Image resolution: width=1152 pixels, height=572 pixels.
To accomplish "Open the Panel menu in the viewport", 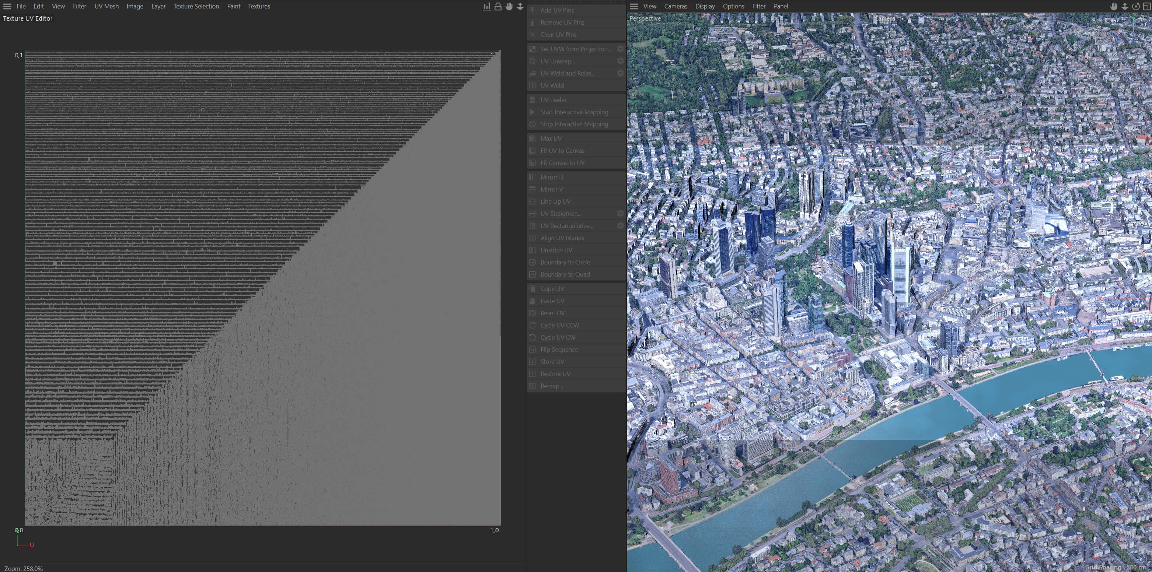I will tap(781, 6).
